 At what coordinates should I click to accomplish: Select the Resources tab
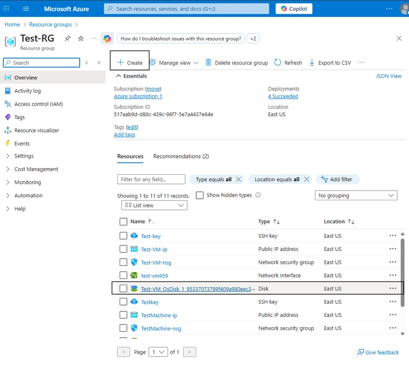pyautogui.click(x=130, y=156)
